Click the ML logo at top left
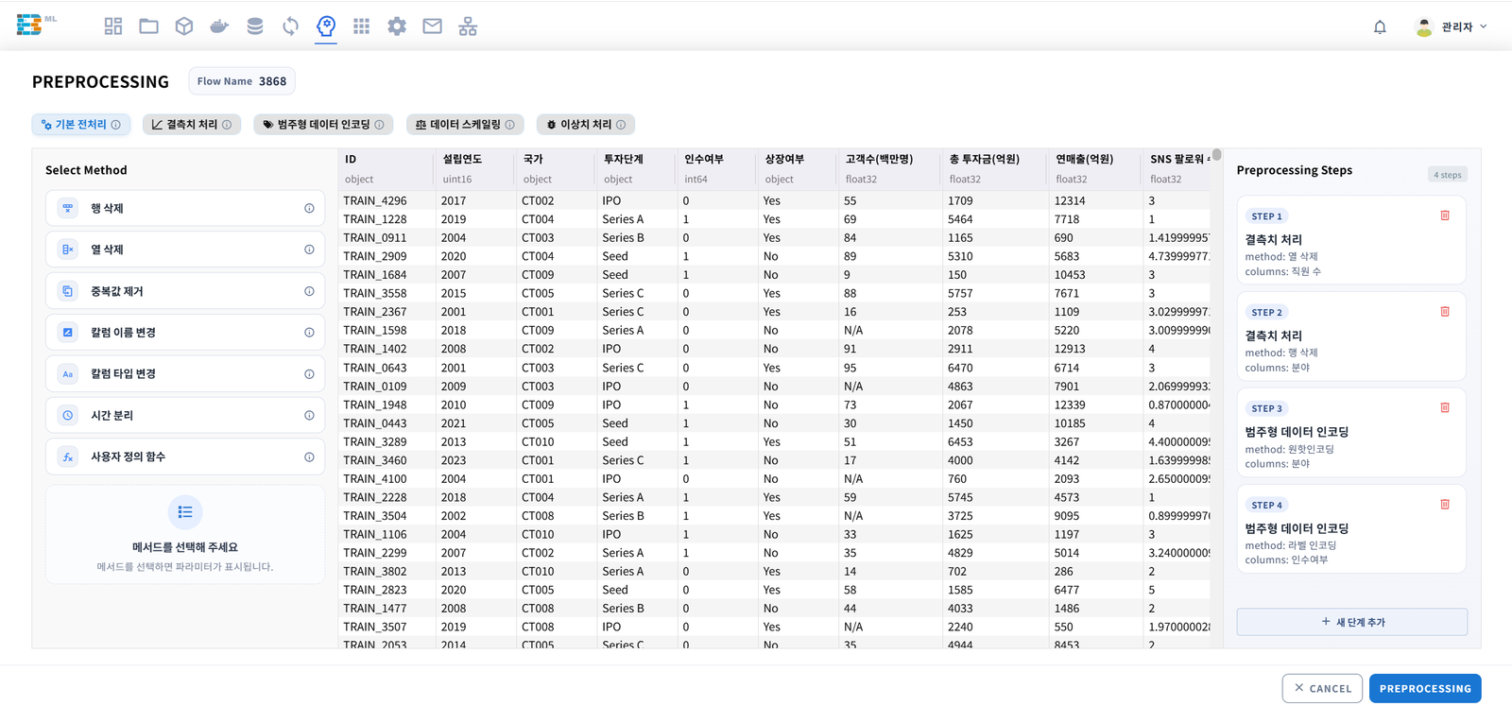The height and width of the screenshot is (706, 1512). click(x=36, y=25)
